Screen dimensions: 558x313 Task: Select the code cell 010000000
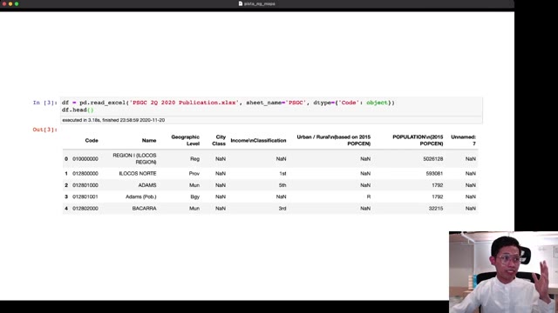(x=85, y=159)
